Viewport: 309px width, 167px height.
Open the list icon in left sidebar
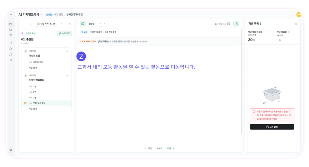(x=11, y=35)
